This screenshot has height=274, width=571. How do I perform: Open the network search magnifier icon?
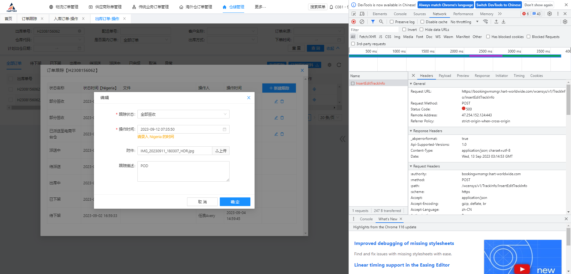381,22
